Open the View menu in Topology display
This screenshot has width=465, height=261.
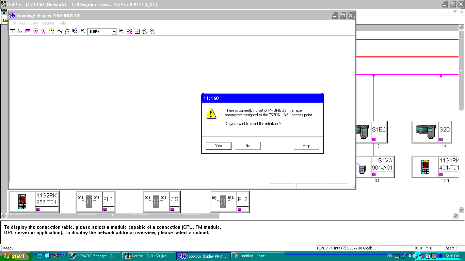[34, 23]
